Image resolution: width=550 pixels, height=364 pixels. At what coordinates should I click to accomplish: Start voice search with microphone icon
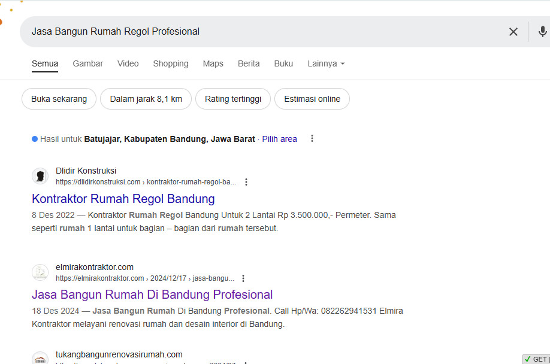[542, 32]
